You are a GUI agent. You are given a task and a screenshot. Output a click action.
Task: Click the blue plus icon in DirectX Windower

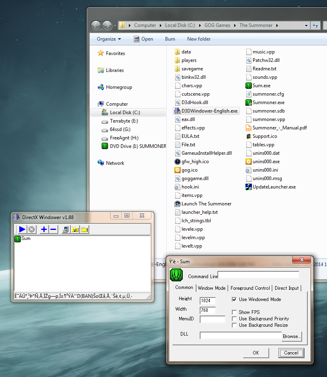44,229
